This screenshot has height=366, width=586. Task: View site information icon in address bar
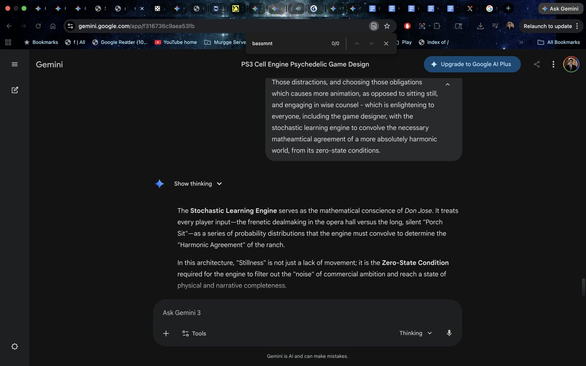coord(70,26)
